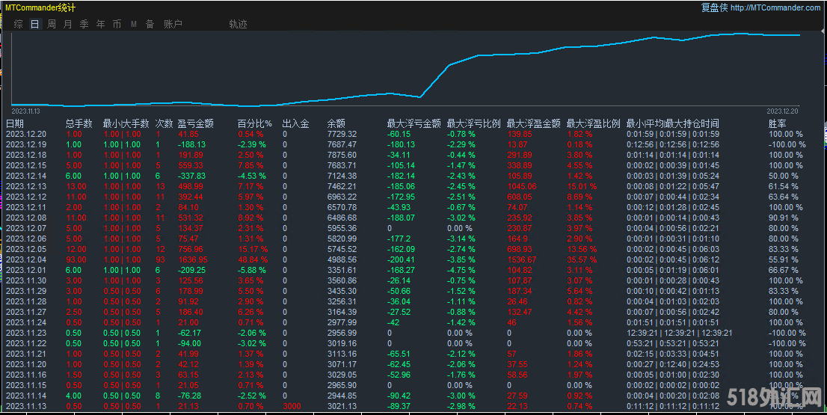
Task: Switch to 周 weekly statistics view
Action: coord(52,24)
